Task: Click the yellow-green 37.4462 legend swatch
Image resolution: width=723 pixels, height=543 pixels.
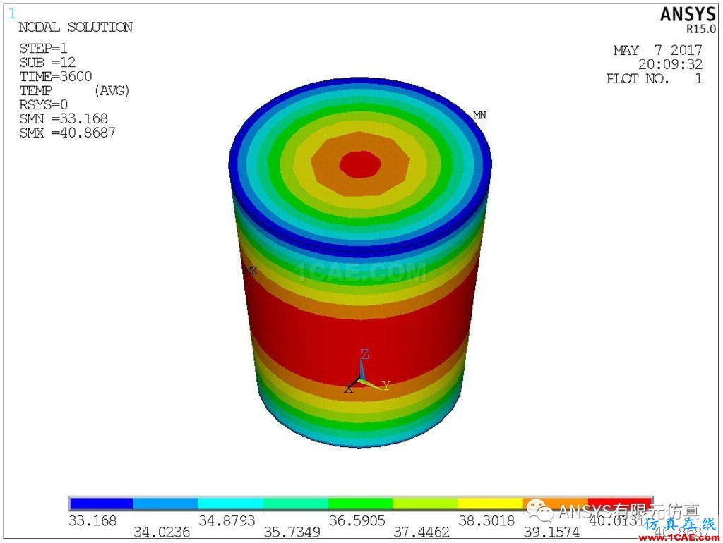Action: click(x=425, y=503)
